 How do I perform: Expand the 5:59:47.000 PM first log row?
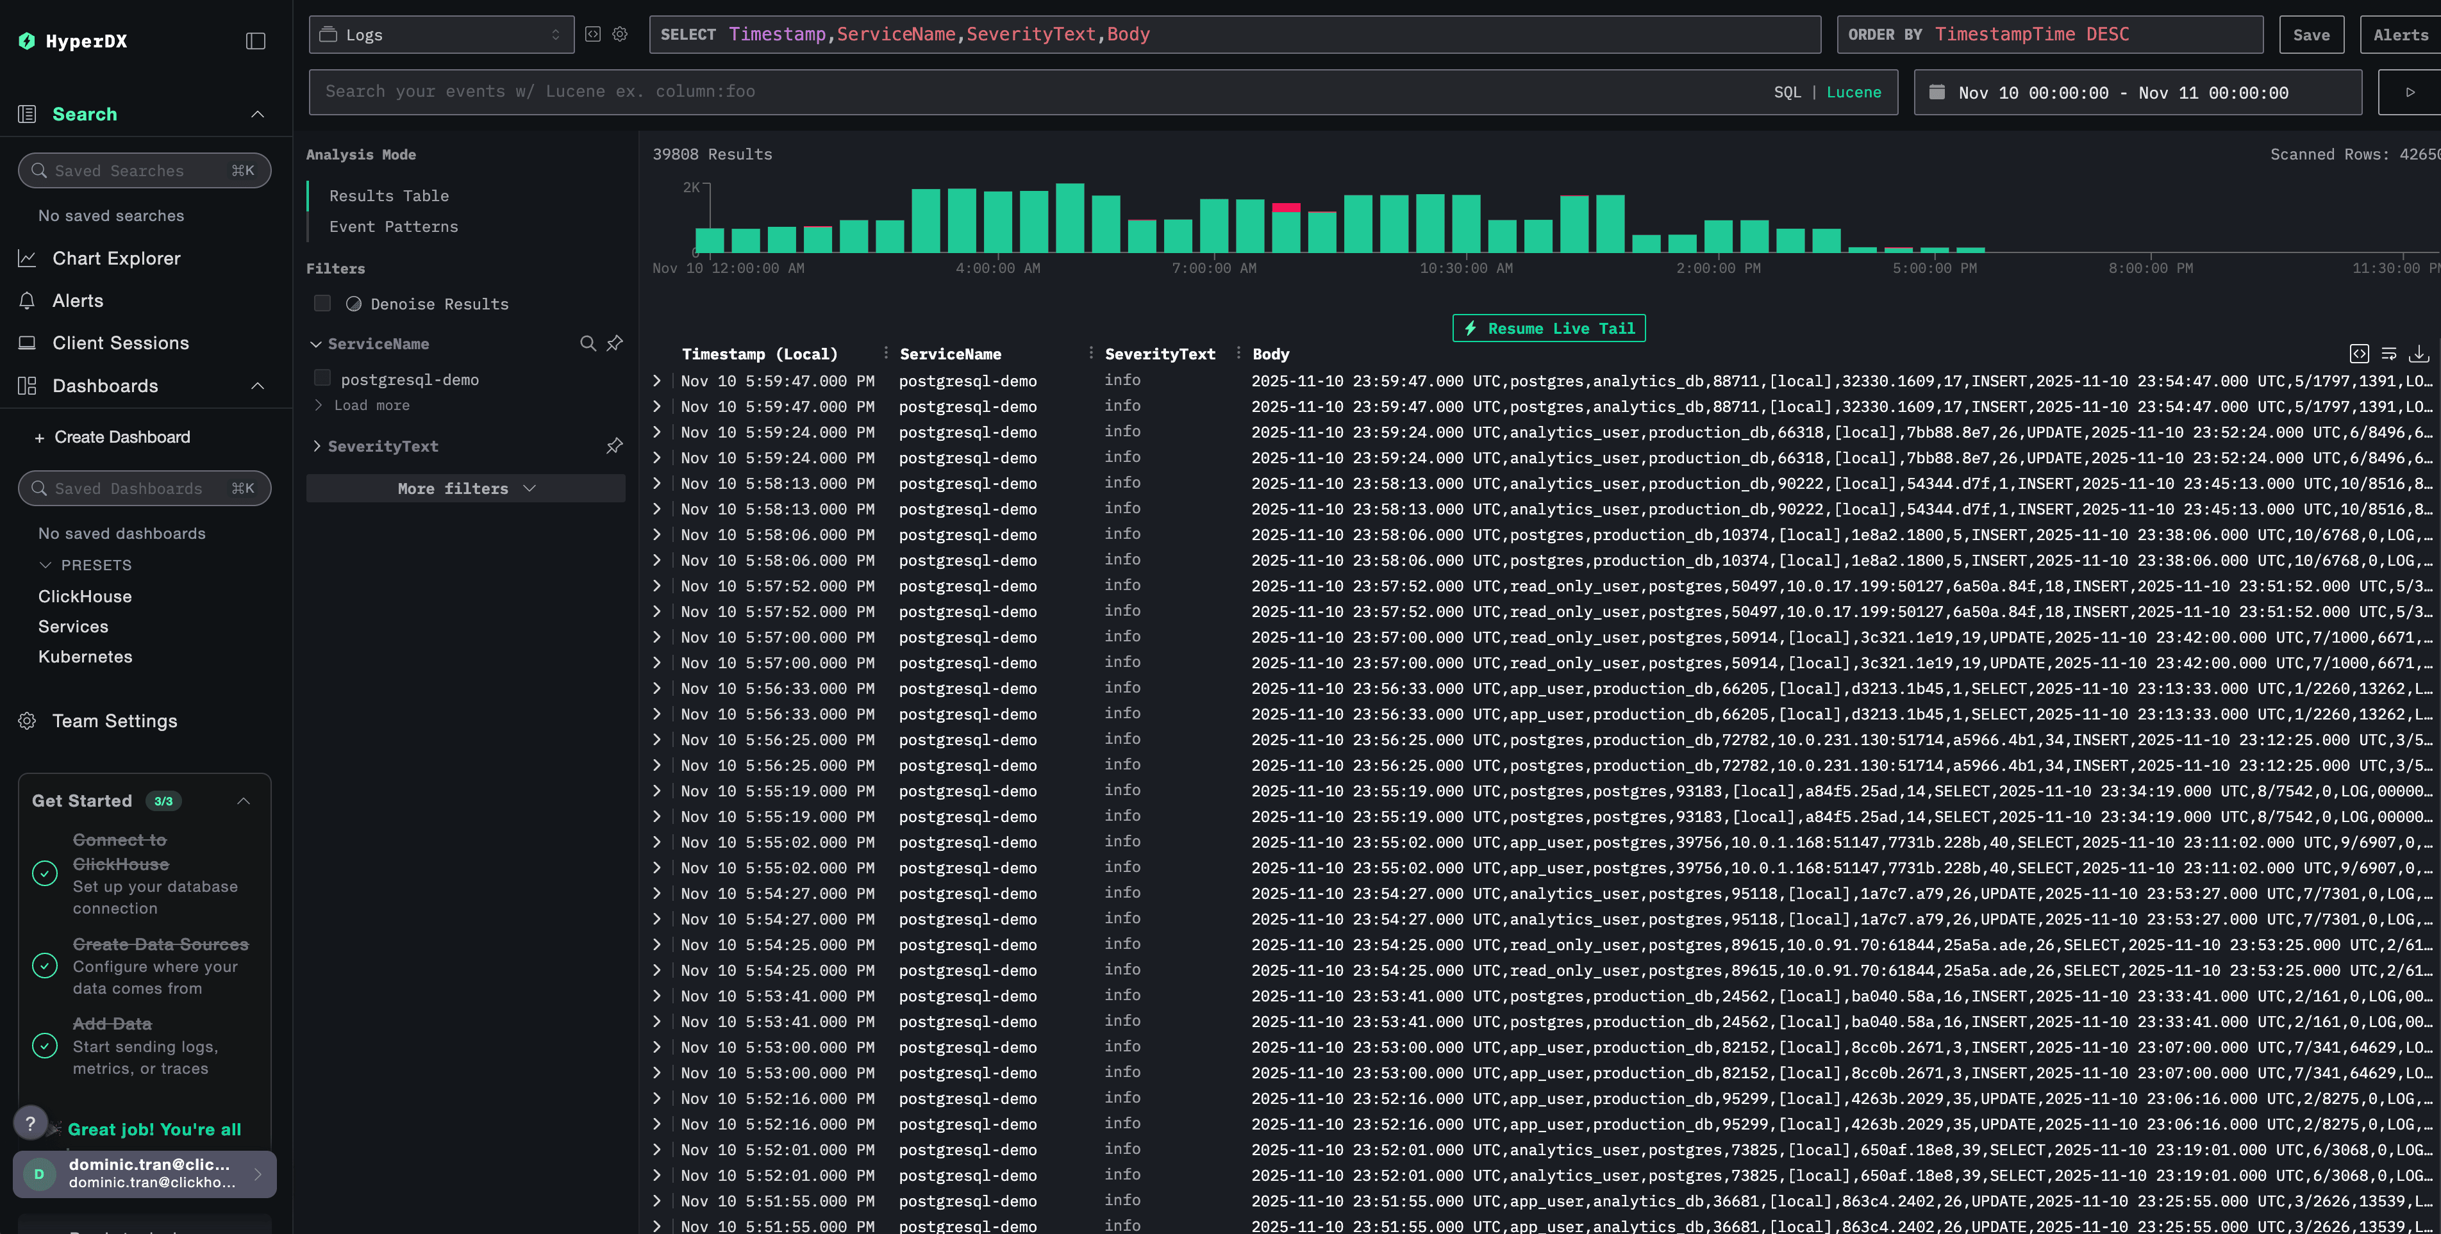[x=656, y=381]
